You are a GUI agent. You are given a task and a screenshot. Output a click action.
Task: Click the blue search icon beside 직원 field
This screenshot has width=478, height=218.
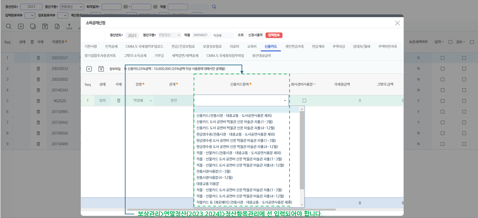pos(214,6)
